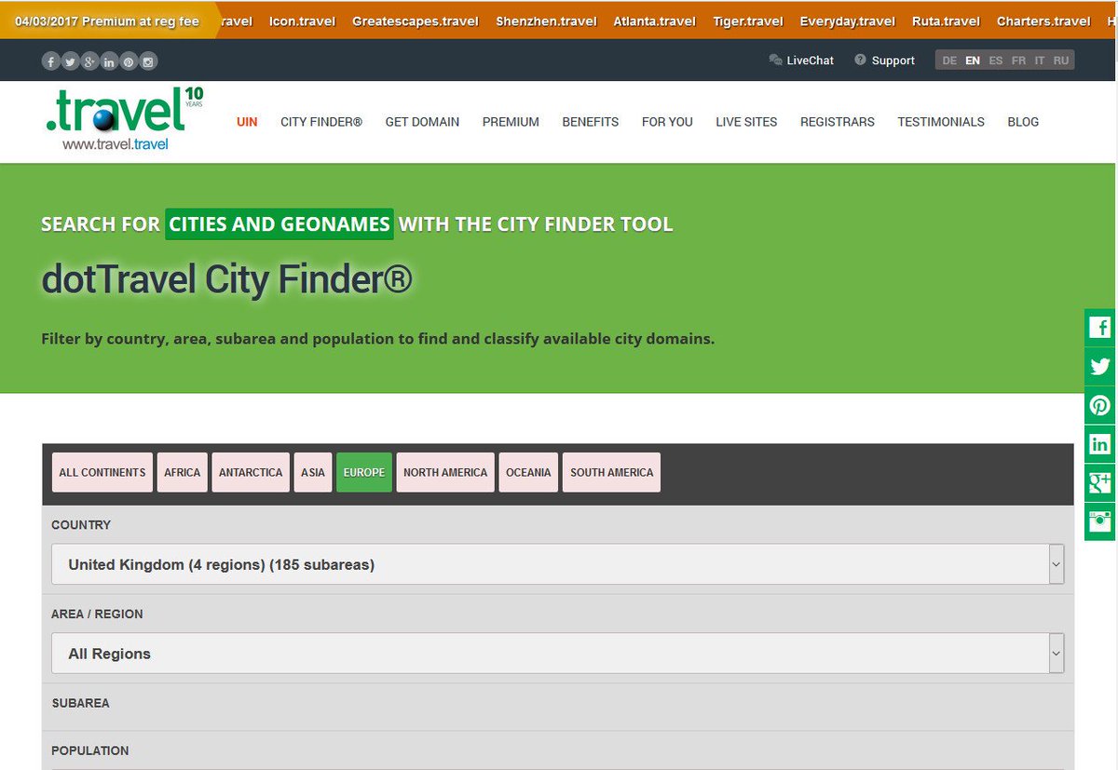Click the SUBAREA label
Screen dimensions: 1118x770
coord(80,703)
